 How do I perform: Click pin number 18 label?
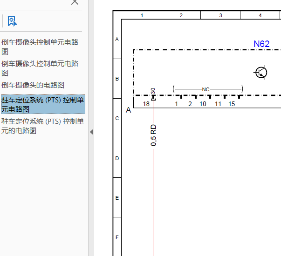click(146, 104)
